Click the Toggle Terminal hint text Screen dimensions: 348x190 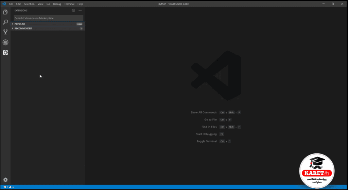coord(207,141)
